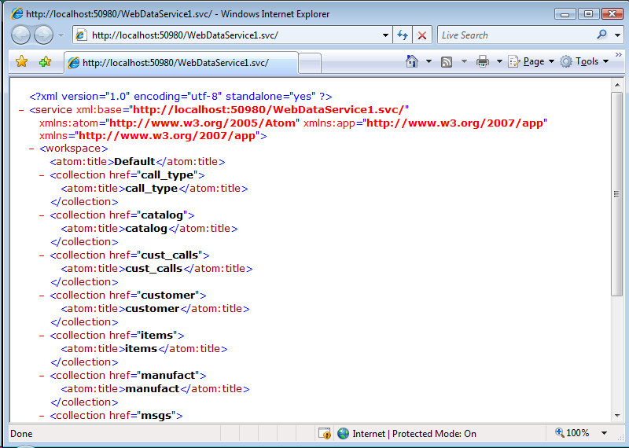Refresh the page using the refresh icon
Viewport: 629px width, 448px height.
coord(403,35)
